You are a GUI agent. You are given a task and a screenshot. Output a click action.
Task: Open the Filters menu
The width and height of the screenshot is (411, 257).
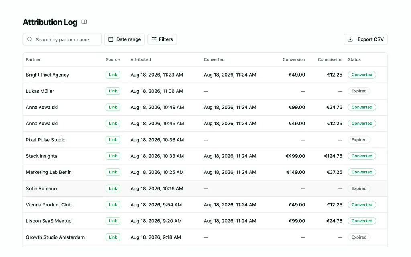coord(162,39)
